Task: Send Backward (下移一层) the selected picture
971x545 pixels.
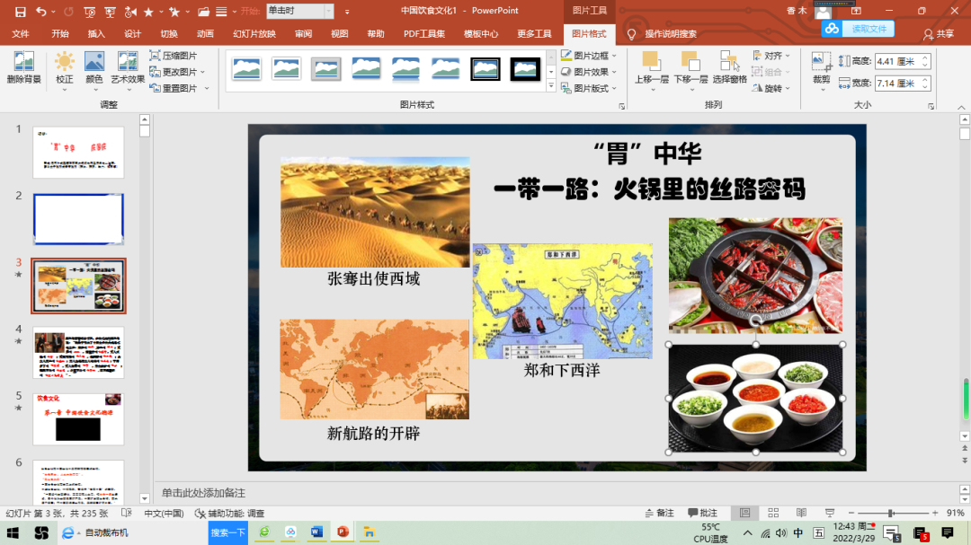Action: [x=690, y=70]
